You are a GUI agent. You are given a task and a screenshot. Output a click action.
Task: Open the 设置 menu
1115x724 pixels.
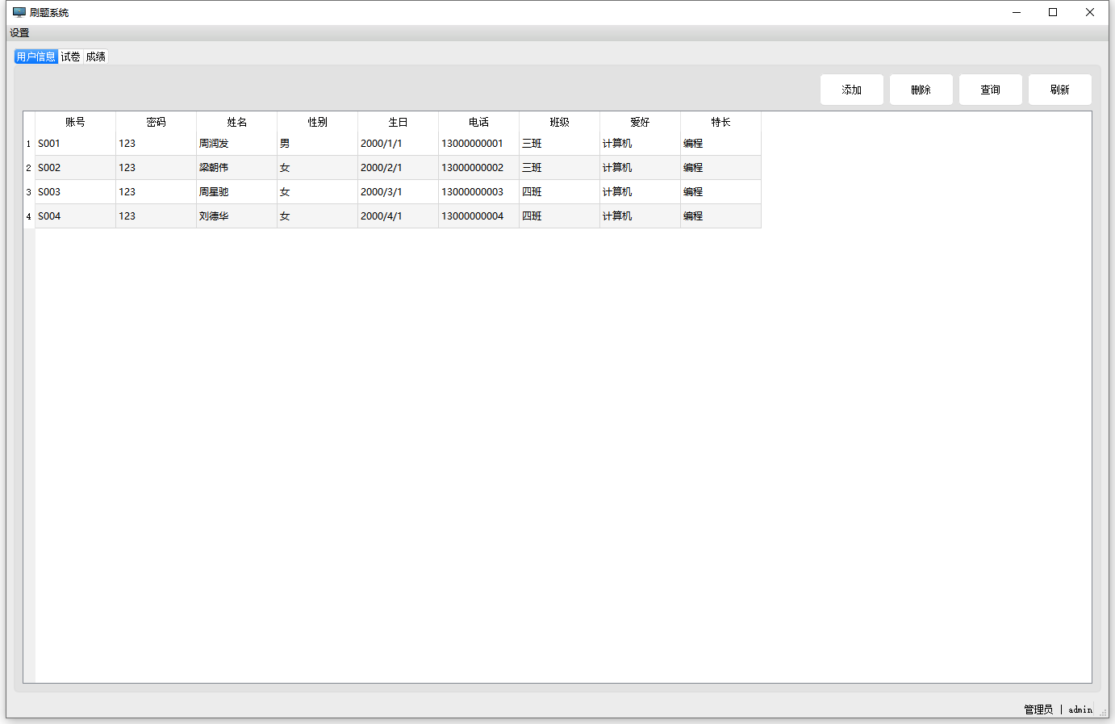[19, 33]
